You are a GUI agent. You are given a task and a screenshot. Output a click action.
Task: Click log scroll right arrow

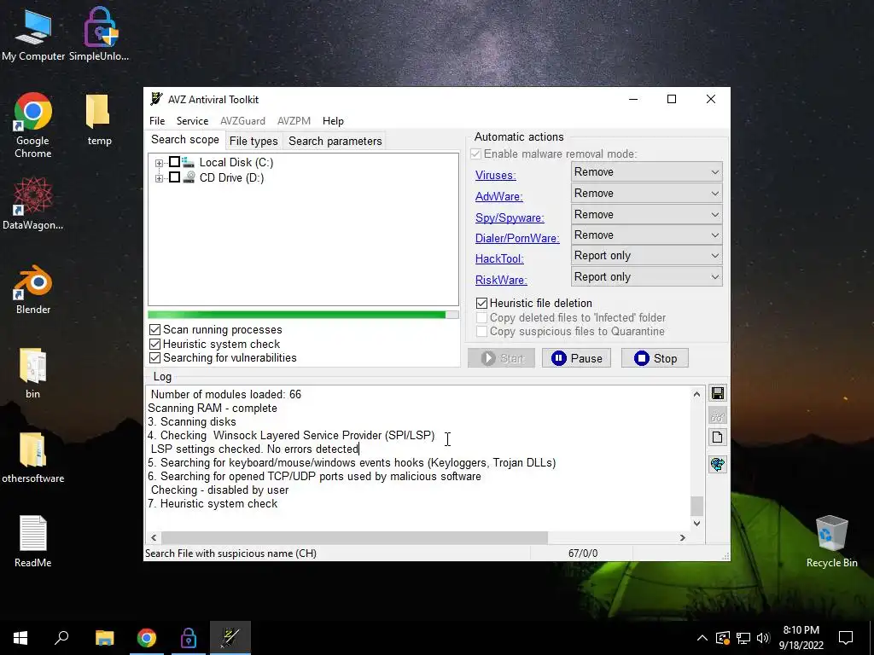tap(682, 537)
